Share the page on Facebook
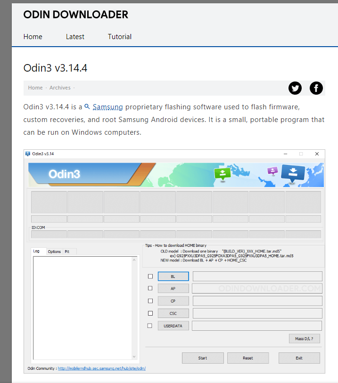The image size is (338, 383). click(316, 88)
